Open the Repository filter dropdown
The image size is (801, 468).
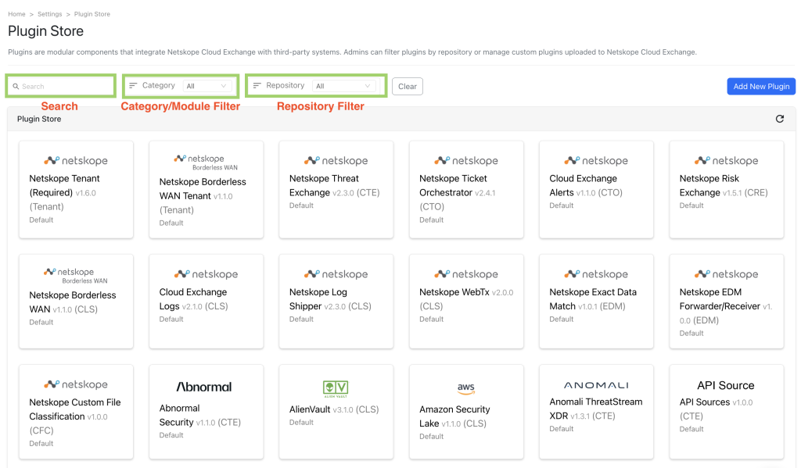click(x=344, y=86)
